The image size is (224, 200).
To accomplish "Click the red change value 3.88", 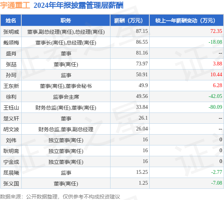I will coord(217,64).
